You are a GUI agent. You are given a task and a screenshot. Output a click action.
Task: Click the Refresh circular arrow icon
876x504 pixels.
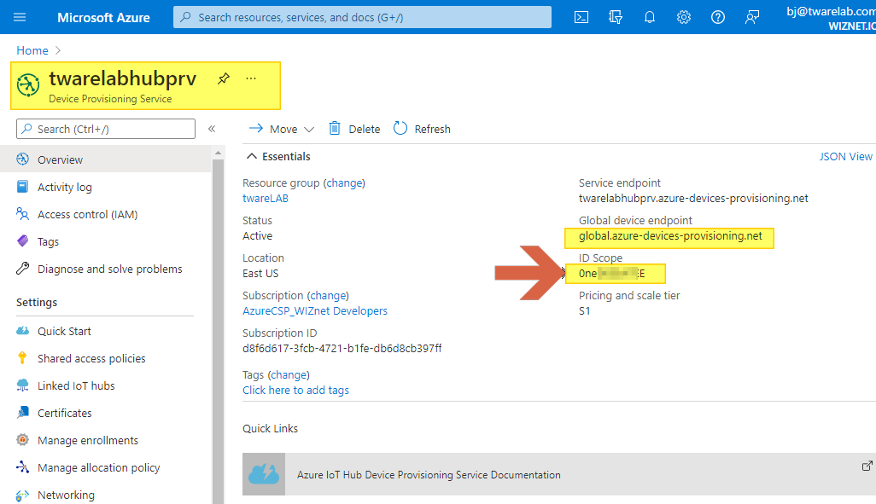pyautogui.click(x=400, y=129)
